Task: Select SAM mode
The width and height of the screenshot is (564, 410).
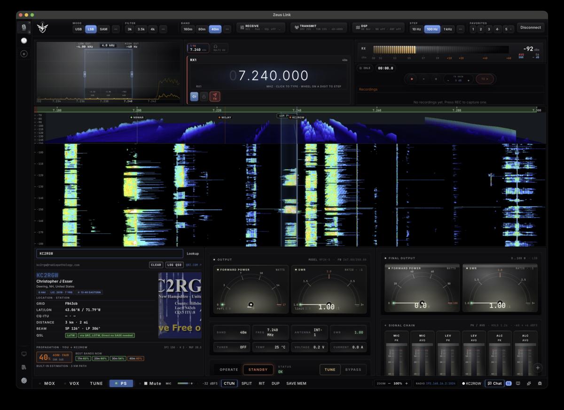Action: [103, 29]
